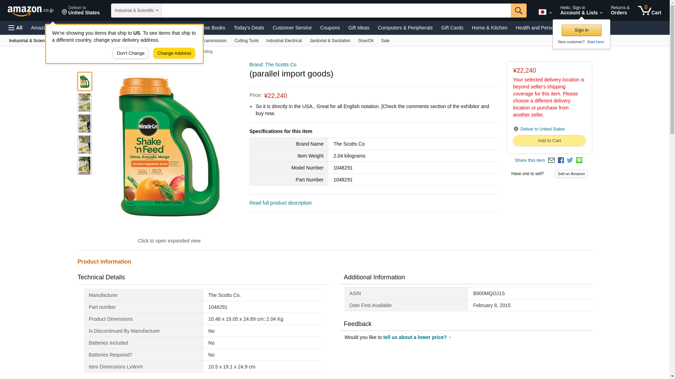This screenshot has height=379, width=675.
Task: Open the All hamburger menu
Action: click(15, 28)
